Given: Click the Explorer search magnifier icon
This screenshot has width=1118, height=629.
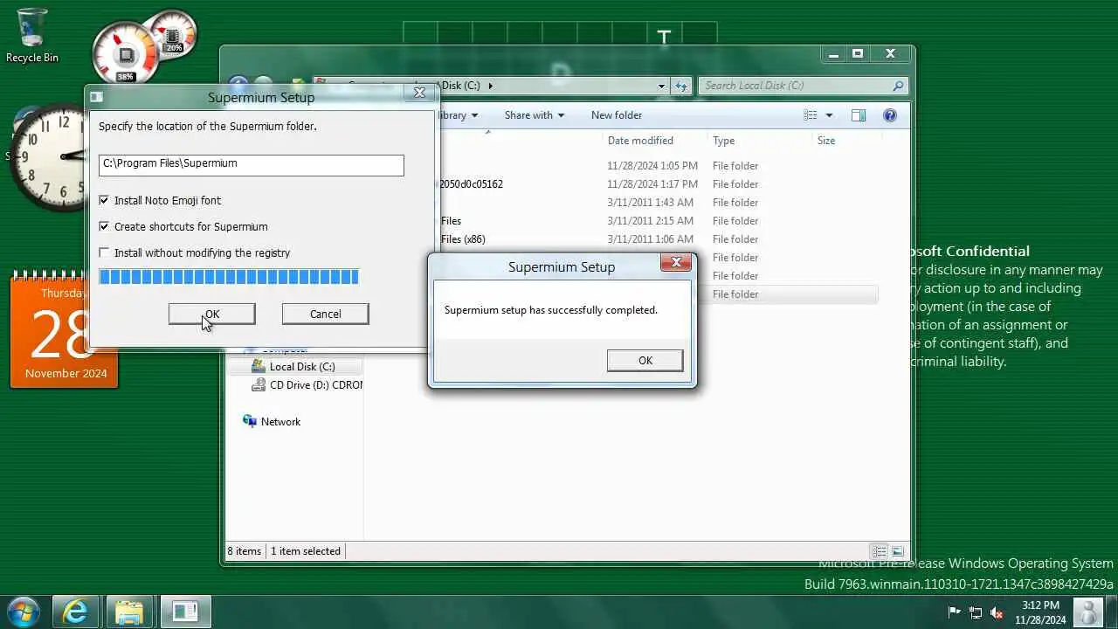Looking at the screenshot, I should 898,86.
